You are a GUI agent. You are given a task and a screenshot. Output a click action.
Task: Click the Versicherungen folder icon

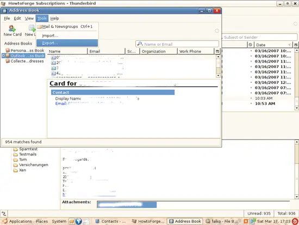(16, 165)
